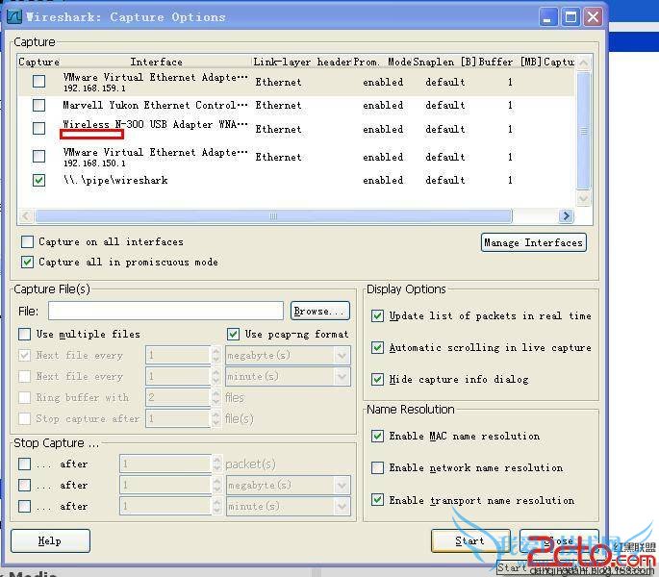
Task: Check the VMware adapter 192.168.159.1 capture box
Action: [39, 81]
